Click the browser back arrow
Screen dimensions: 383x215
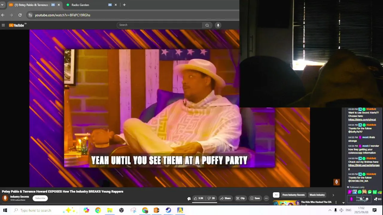(x=3, y=15)
